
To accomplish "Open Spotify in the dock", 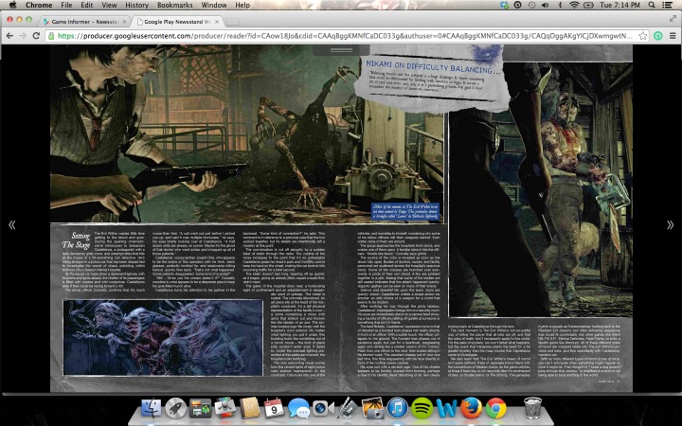I will coord(422,409).
